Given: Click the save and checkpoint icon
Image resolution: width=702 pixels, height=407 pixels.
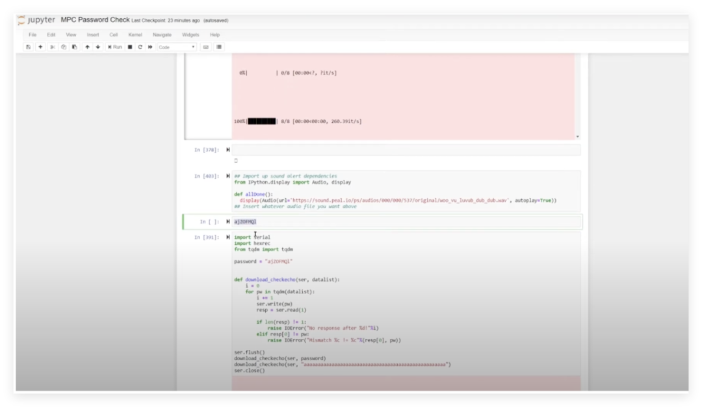Looking at the screenshot, I should (29, 47).
